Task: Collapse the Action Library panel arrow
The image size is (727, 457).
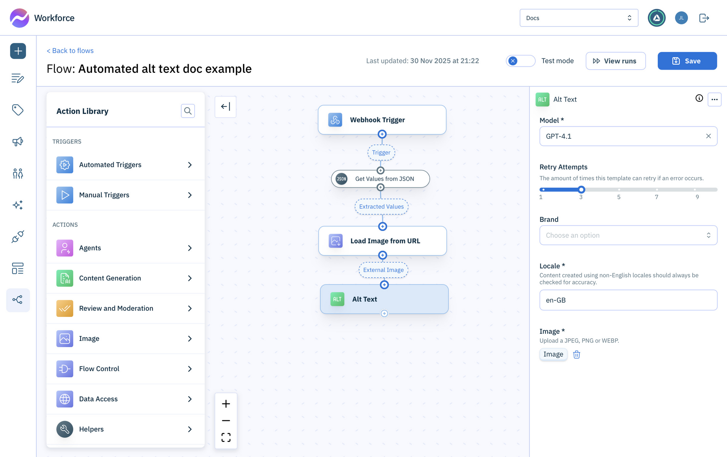Action: click(x=225, y=107)
